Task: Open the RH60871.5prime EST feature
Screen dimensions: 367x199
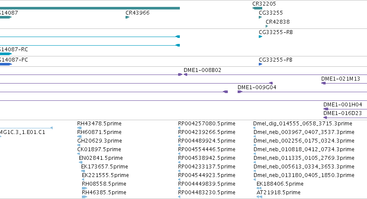Action: [99, 132]
